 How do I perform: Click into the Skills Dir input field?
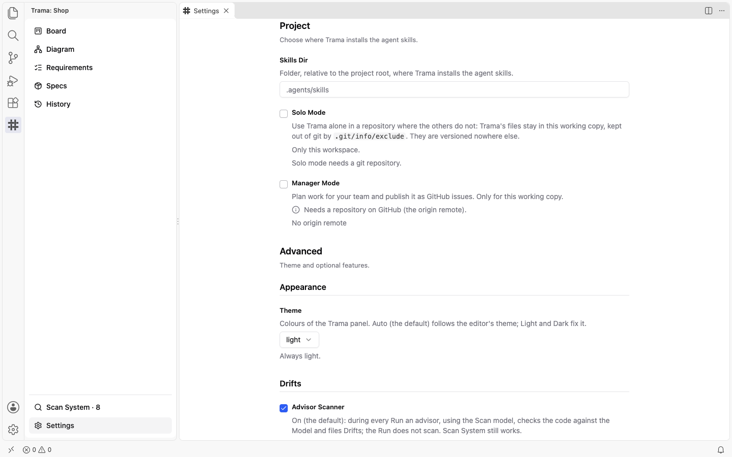pyautogui.click(x=454, y=90)
